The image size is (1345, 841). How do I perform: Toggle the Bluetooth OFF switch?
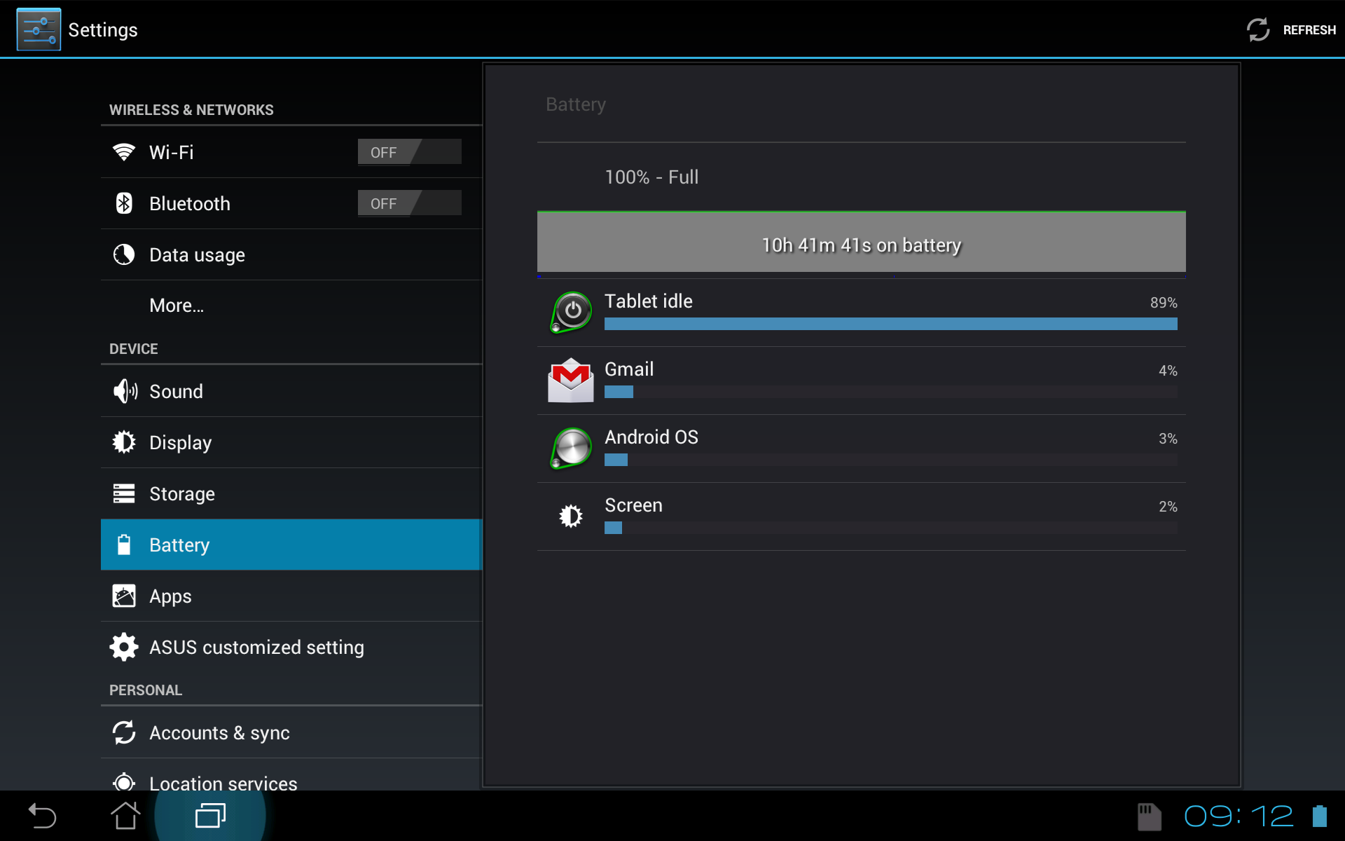(x=409, y=203)
